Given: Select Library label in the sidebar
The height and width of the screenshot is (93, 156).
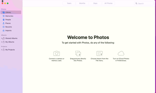Looking at the screenshot, I should tap(8, 12).
